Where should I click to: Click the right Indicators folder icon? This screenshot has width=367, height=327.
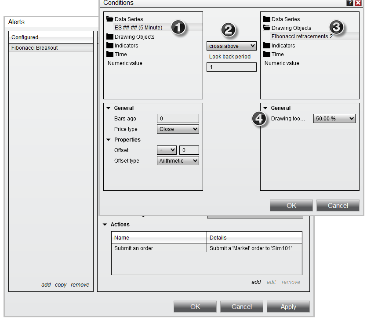(267, 46)
